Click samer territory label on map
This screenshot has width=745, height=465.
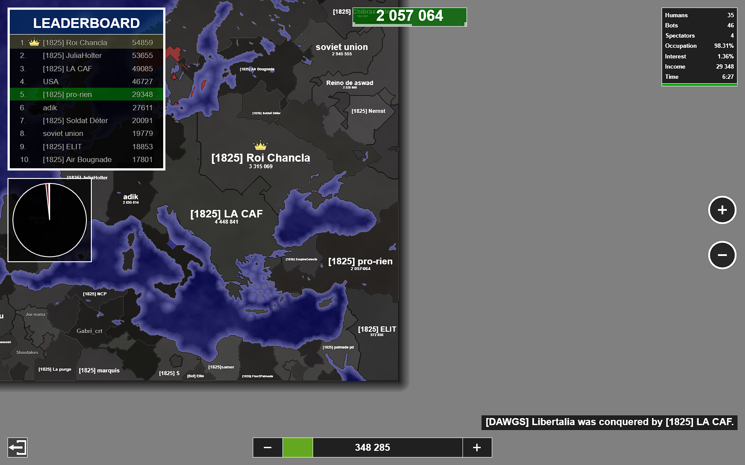[221, 367]
